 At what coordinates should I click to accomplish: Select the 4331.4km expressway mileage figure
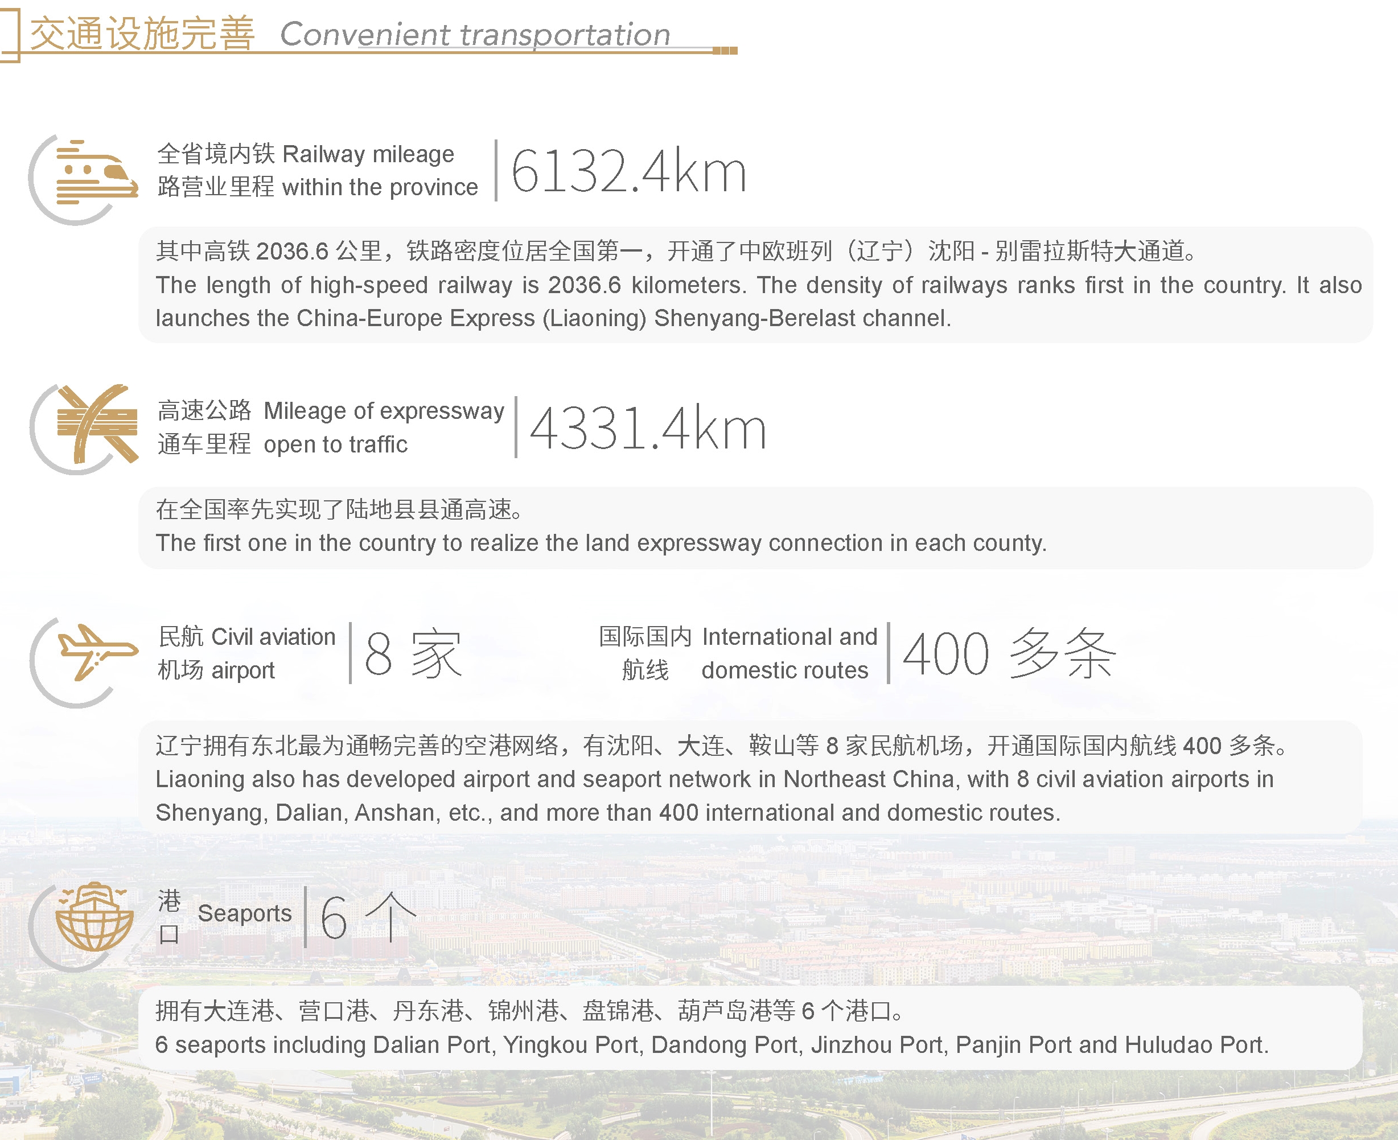tap(647, 428)
